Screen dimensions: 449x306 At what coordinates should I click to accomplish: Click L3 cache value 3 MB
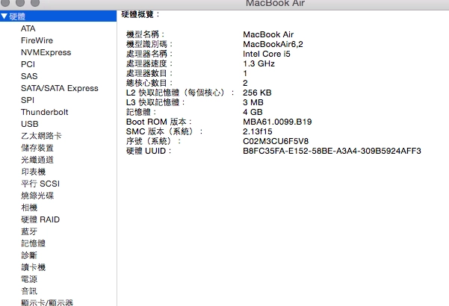pyautogui.click(x=253, y=102)
